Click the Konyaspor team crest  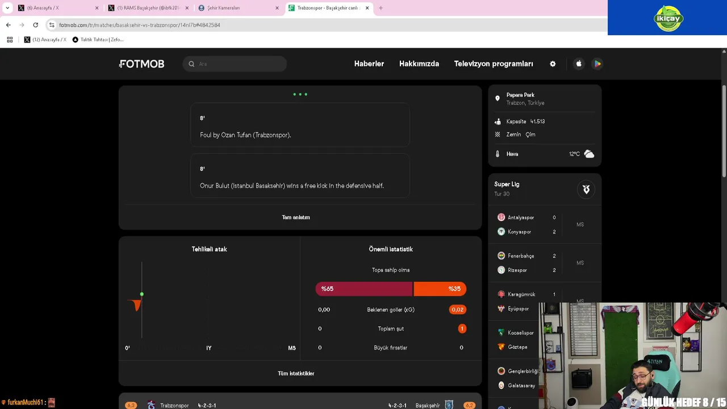501,232
